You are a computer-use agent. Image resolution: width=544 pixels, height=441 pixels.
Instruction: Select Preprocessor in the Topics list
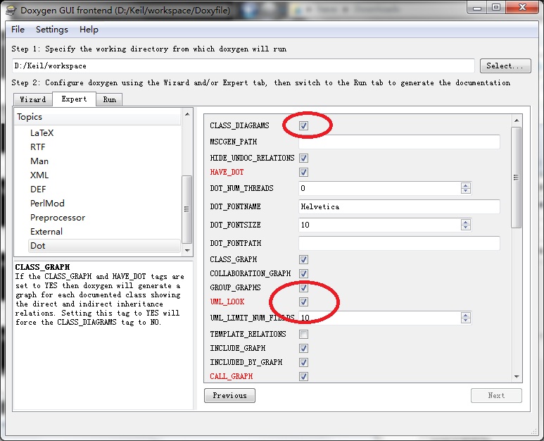(58, 218)
